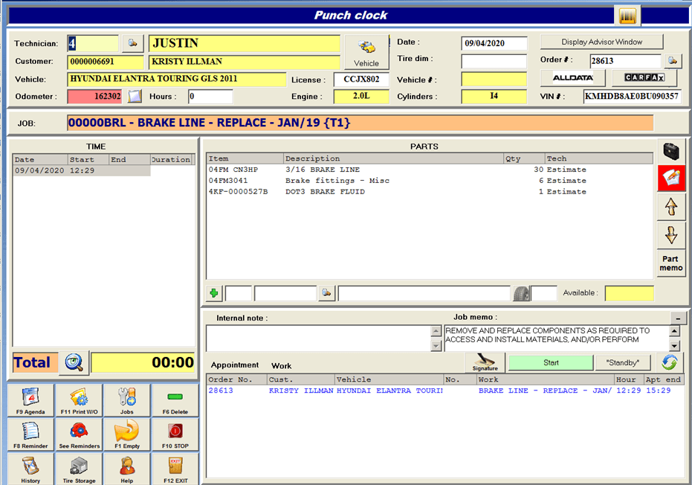692x485 pixels.
Task: Select the Work tab
Action: pos(282,365)
